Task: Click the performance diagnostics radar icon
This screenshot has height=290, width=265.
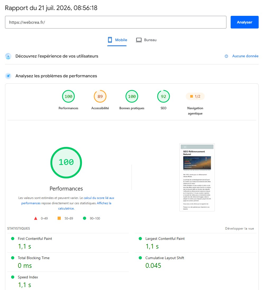Action: [8, 76]
